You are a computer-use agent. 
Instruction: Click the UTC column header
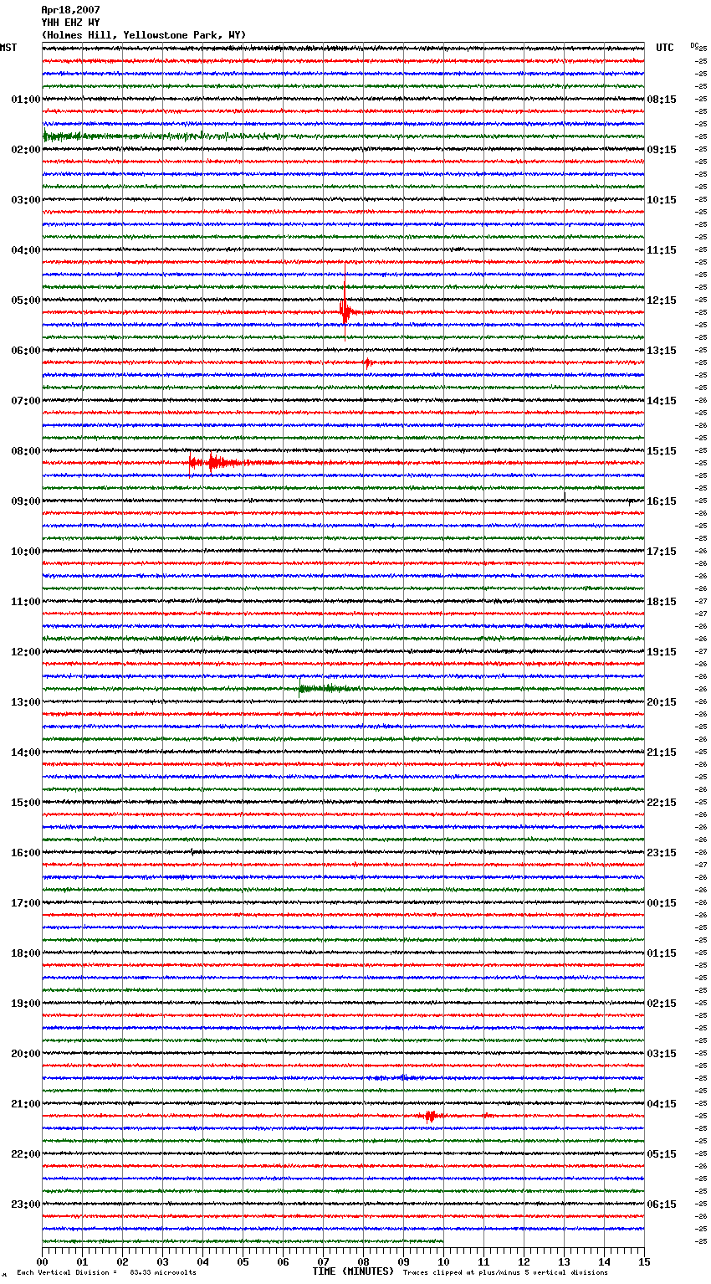[665, 48]
